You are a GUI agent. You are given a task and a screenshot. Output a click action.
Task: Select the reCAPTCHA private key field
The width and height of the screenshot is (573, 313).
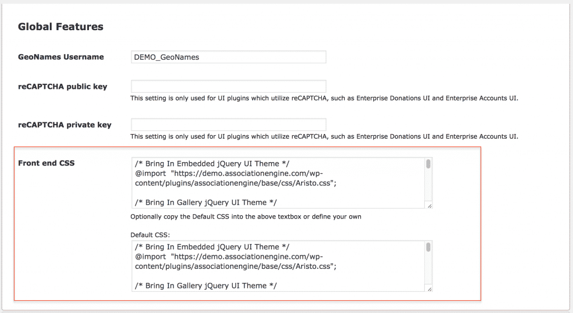[x=228, y=125]
